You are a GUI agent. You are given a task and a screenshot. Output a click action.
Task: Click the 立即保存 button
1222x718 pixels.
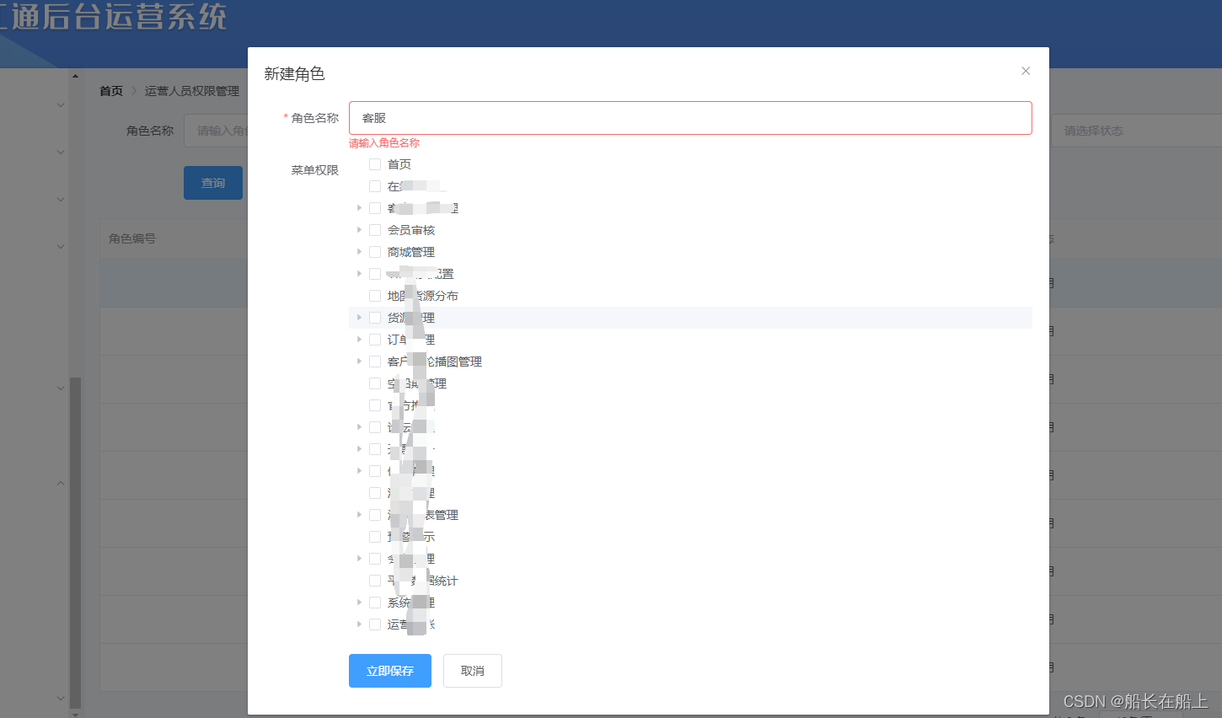tap(389, 671)
